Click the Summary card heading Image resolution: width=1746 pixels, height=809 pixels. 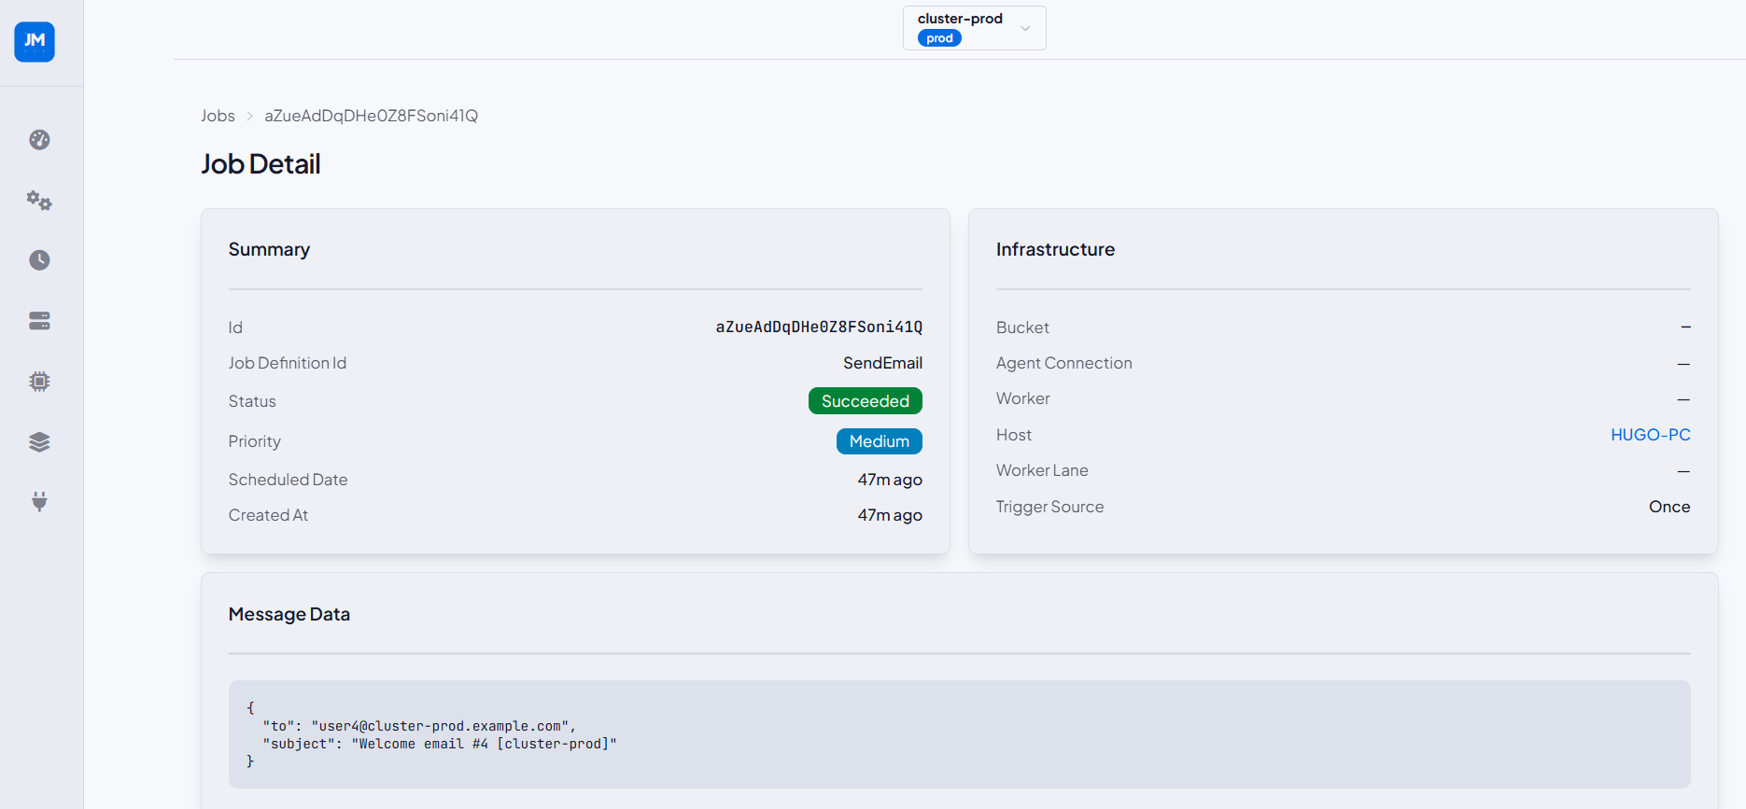coord(269,249)
